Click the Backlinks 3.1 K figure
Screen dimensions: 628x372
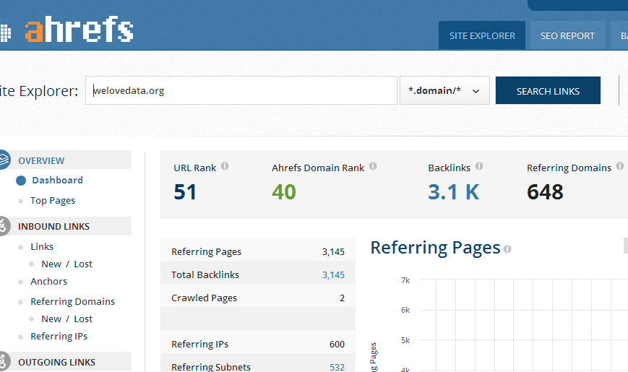click(x=453, y=192)
